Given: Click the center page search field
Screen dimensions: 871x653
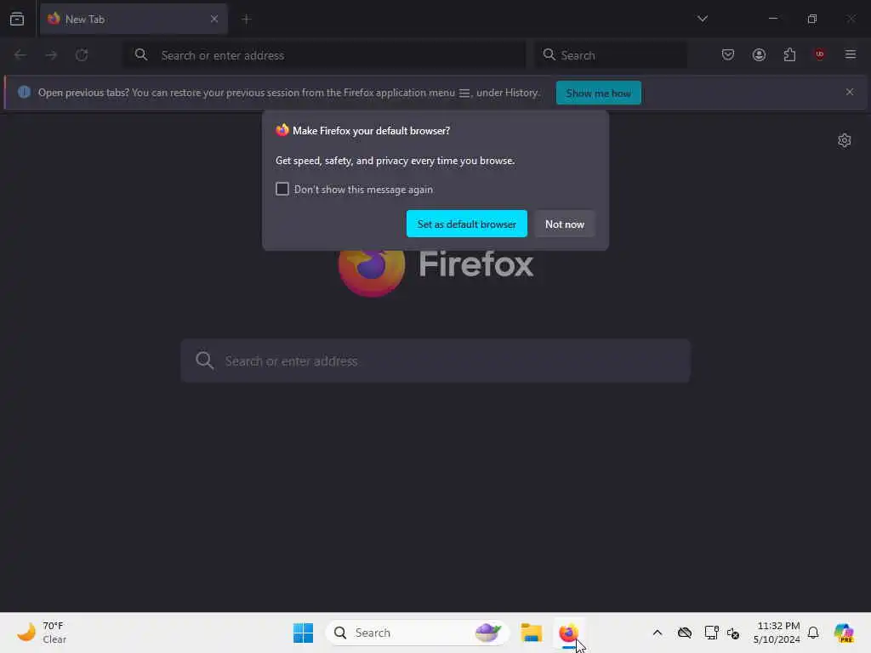Looking at the screenshot, I should tap(435, 361).
